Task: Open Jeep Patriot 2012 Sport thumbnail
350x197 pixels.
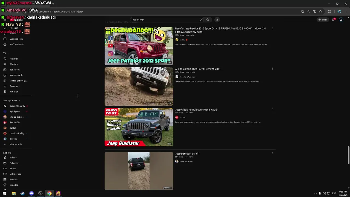Action: pyautogui.click(x=139, y=46)
